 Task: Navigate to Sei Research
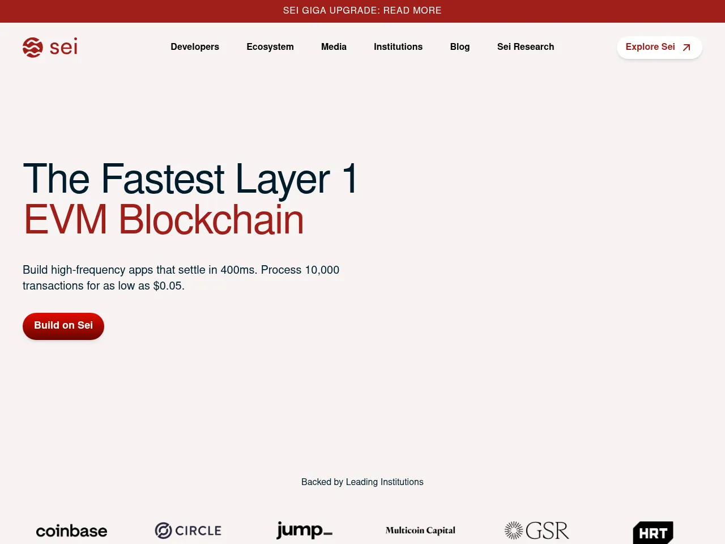click(526, 47)
